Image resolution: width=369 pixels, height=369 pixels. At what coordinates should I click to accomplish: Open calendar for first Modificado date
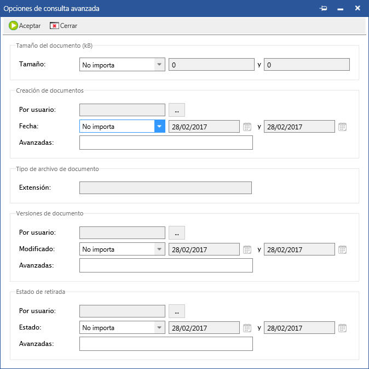pyautogui.click(x=247, y=249)
